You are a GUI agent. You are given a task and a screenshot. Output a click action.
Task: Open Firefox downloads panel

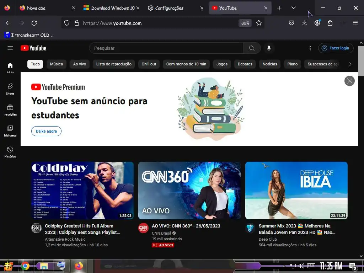point(304,23)
